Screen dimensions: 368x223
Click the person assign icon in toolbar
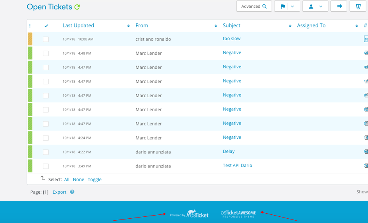coord(311,6)
